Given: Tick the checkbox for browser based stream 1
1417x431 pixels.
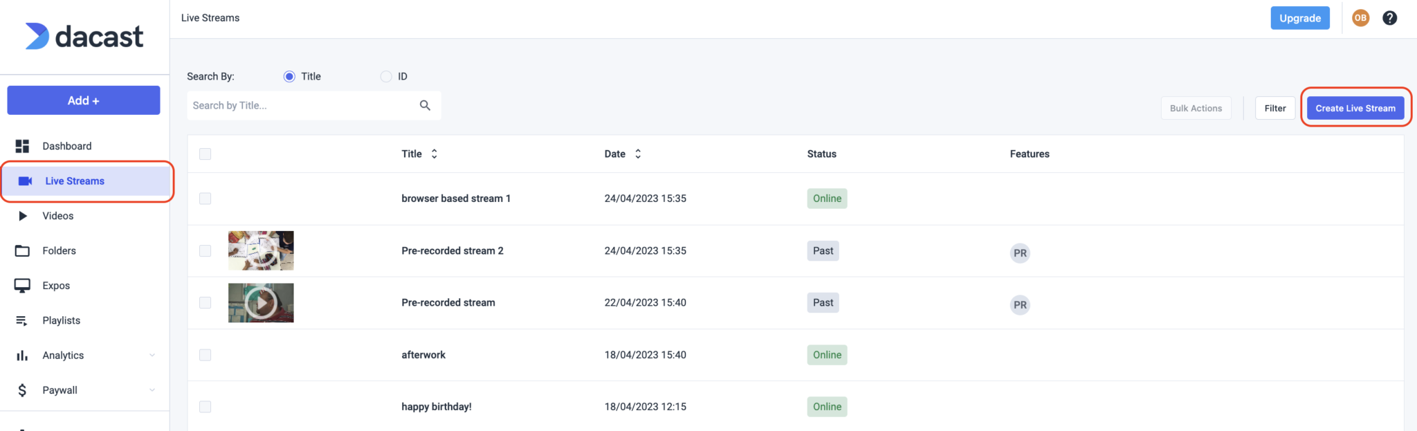Looking at the screenshot, I should (x=205, y=199).
